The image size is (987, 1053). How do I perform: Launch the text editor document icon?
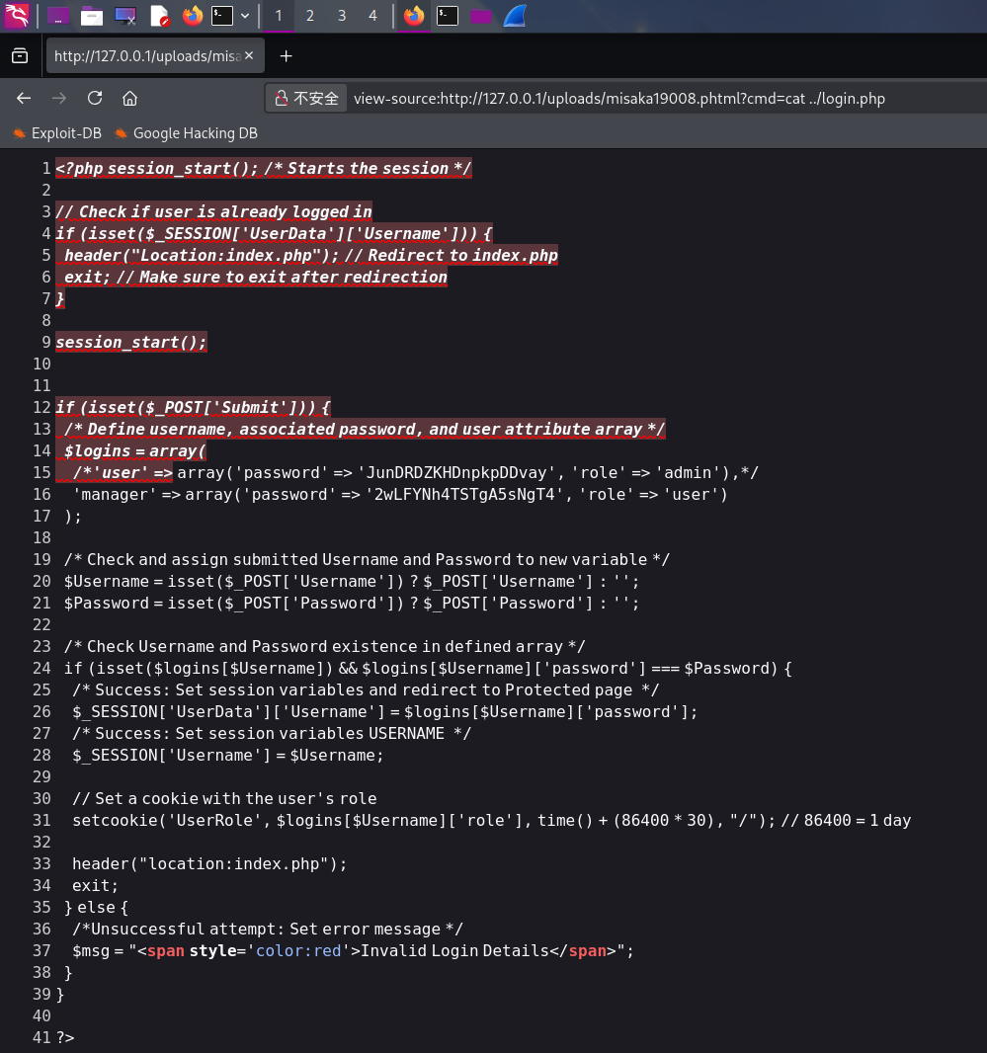[x=159, y=16]
